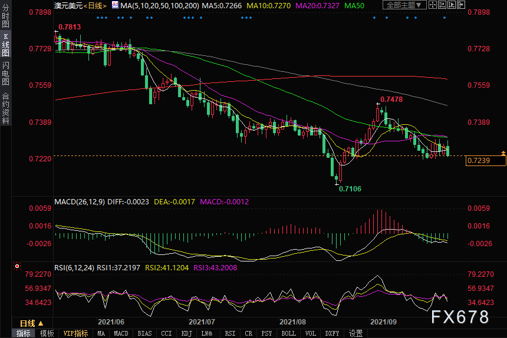The width and height of the screenshot is (507, 338).
Task: Toggle the MACD indicator in the bottom bar
Action: pos(121,333)
